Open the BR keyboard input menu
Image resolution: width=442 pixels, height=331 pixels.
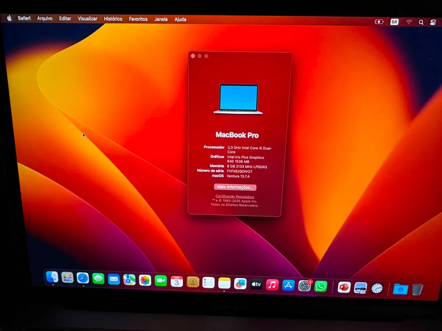click(x=394, y=22)
